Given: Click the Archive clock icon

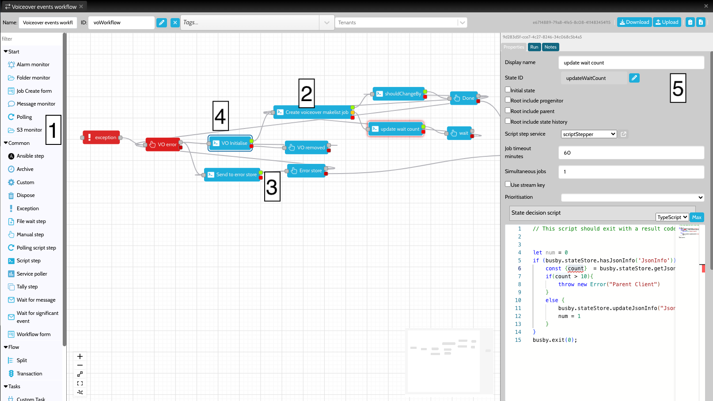Looking at the screenshot, I should (11, 169).
